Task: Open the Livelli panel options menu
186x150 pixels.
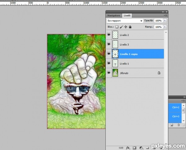Action: pos(166,15)
